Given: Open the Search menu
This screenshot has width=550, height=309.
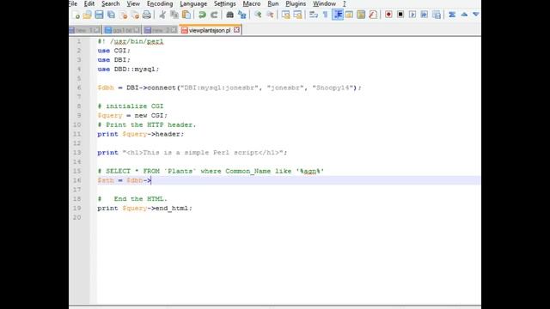Looking at the screenshot, I should (111, 3).
